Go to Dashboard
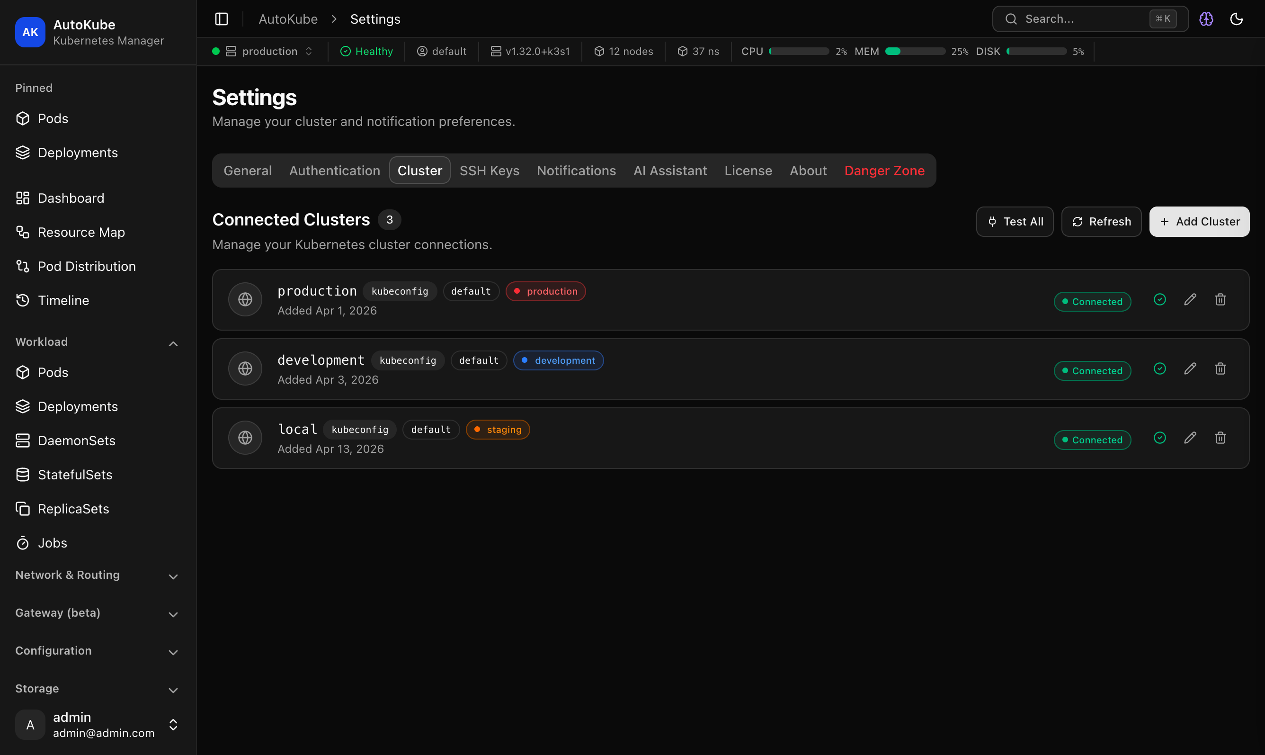Screen dimensions: 1265x755 98,198
